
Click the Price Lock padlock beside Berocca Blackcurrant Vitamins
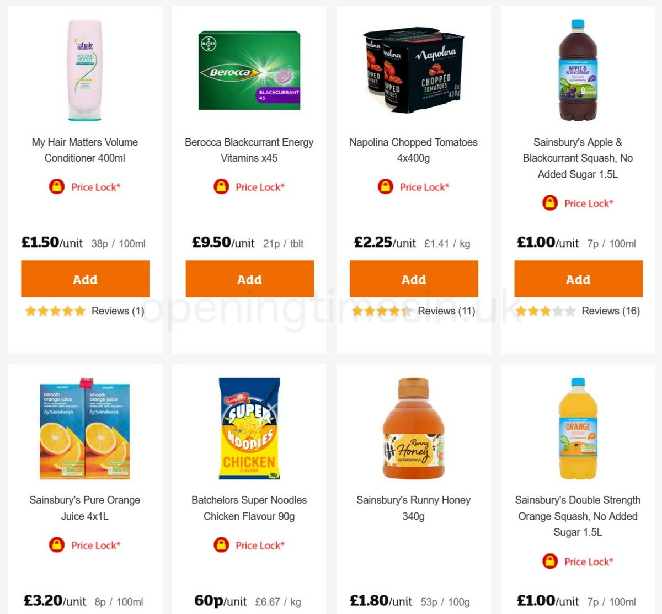(x=221, y=186)
